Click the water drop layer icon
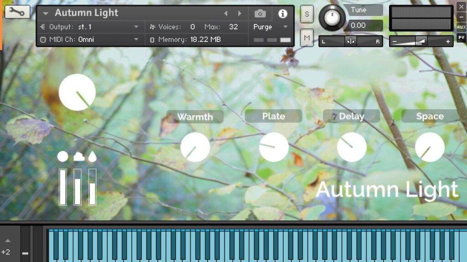 click(x=92, y=156)
